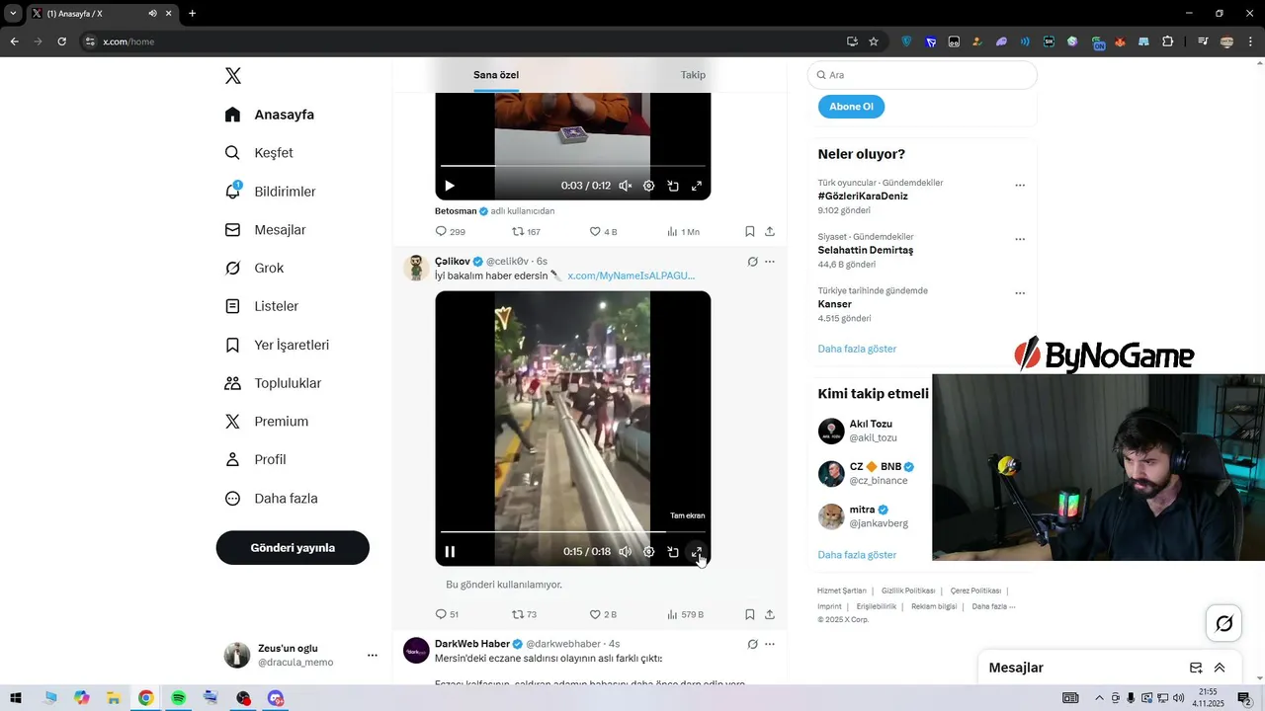Click Gönderi yayınla button
Viewport: 1265px width, 711px height.
click(293, 548)
